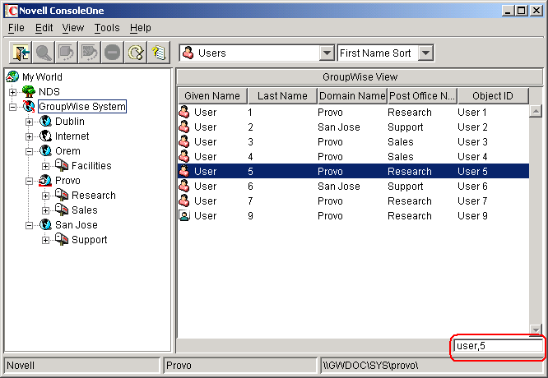Click the Internet domain icon
This screenshot has height=378, width=548.
pos(45,136)
